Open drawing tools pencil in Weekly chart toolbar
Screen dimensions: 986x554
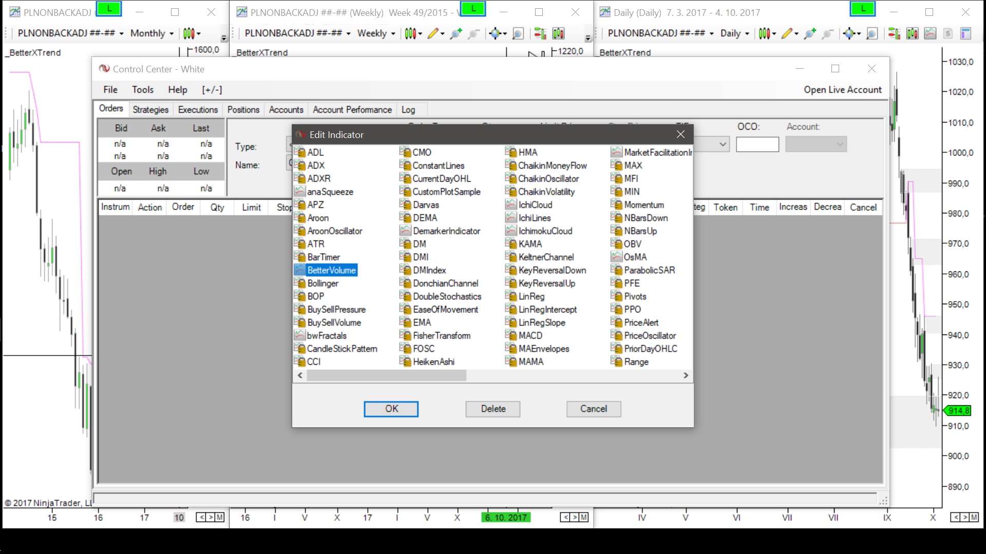click(x=432, y=33)
